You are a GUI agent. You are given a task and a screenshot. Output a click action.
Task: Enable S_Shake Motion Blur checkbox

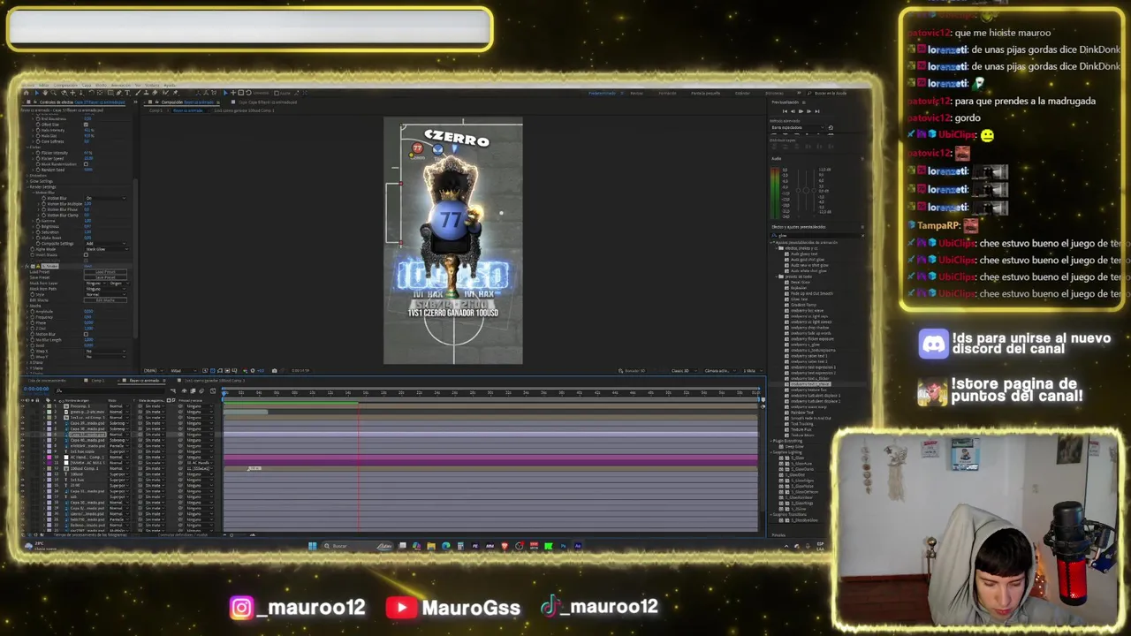pos(86,334)
